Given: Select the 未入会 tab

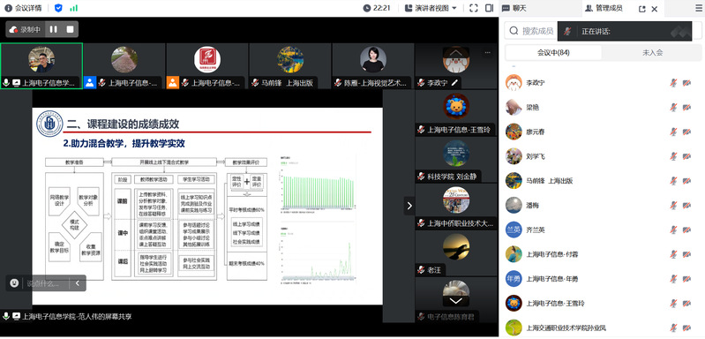Looking at the screenshot, I should coord(652,53).
